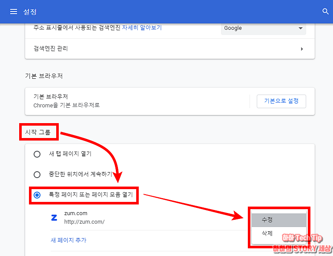Choose 삭제 in the context menu
The height and width of the screenshot is (256, 333).
pyautogui.click(x=278, y=233)
